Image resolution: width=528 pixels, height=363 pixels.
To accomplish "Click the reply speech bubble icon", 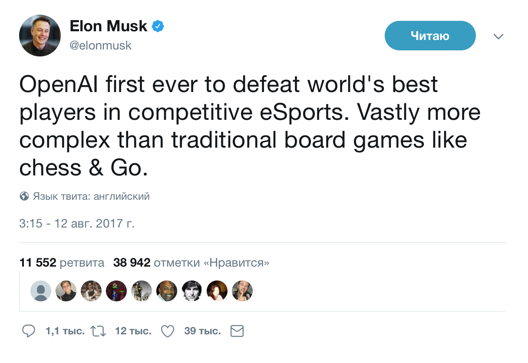I will (x=29, y=332).
